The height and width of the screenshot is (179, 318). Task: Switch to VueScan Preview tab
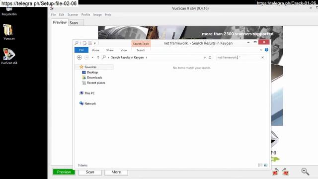(x=60, y=22)
